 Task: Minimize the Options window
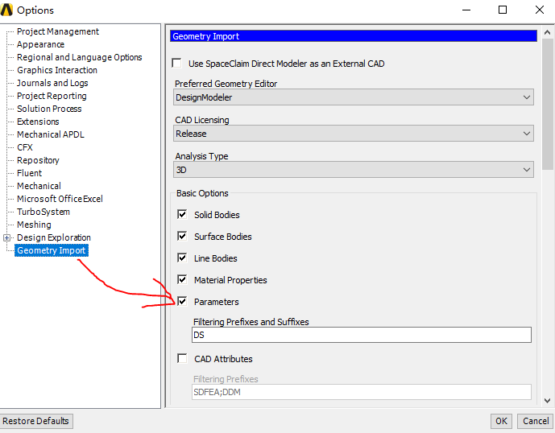466,10
